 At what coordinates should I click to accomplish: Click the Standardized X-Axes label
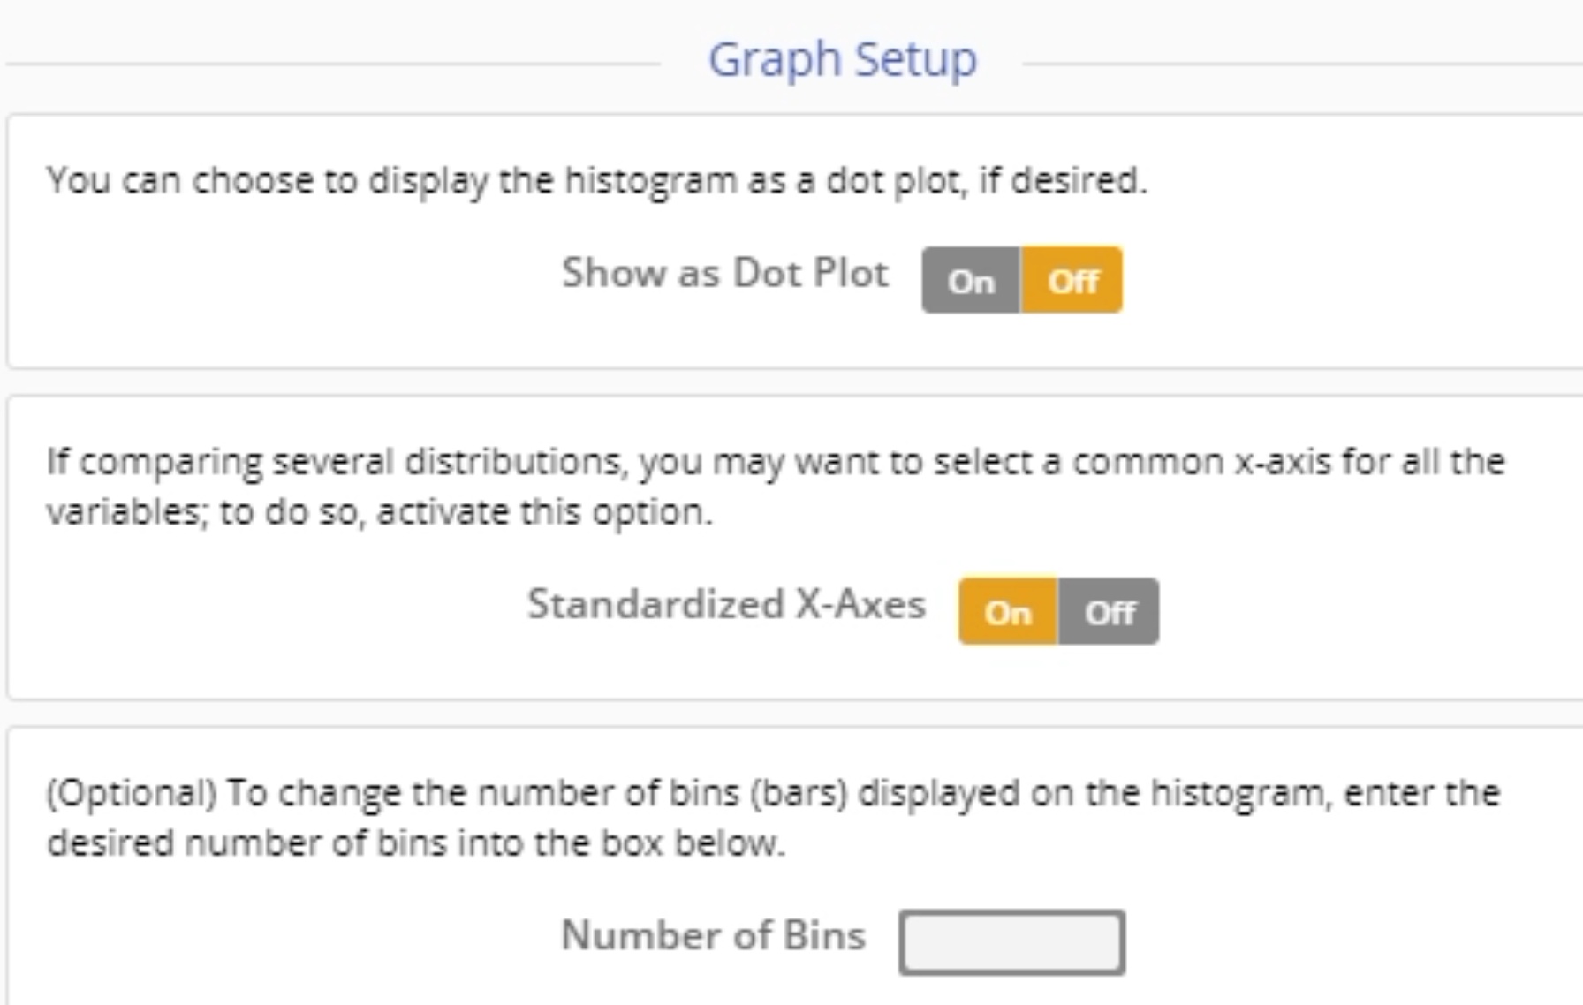tap(726, 605)
